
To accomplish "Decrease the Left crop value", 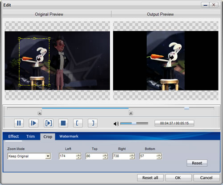I will (78, 157).
